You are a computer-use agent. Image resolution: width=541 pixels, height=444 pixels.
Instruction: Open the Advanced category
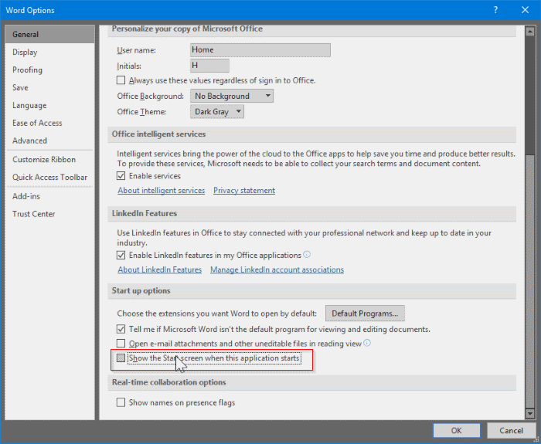[x=49, y=141]
